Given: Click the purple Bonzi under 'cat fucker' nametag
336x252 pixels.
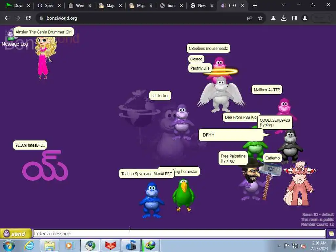Looking at the screenshot, I should click(182, 122).
